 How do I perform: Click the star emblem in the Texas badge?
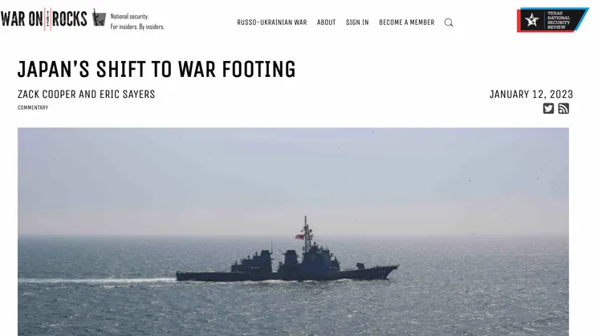pos(532,20)
